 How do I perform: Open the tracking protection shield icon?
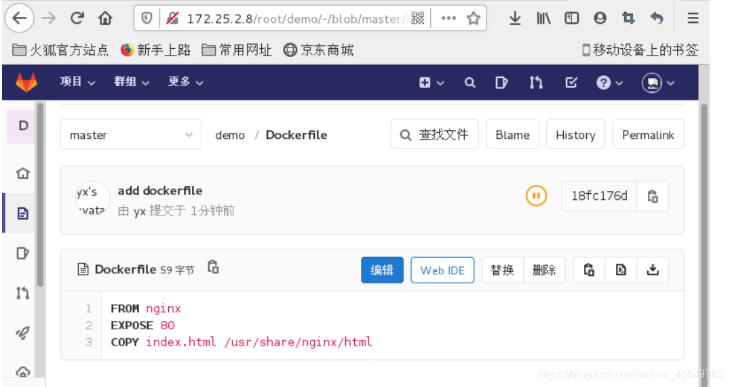coord(147,18)
